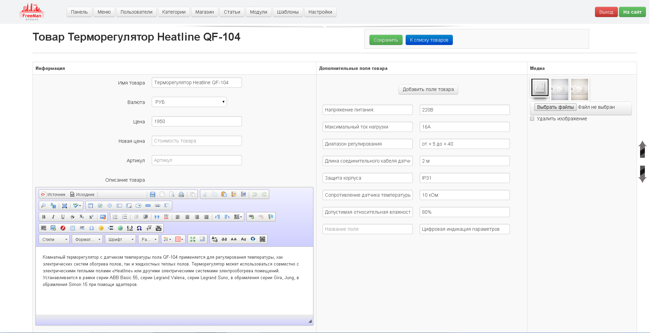650x333 pixels.
Task: Click the form checkbox icon in the editor toolbar
Action: pyautogui.click(x=100, y=206)
